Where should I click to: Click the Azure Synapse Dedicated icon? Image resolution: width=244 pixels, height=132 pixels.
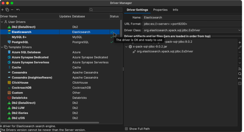click(x=9, y=57)
